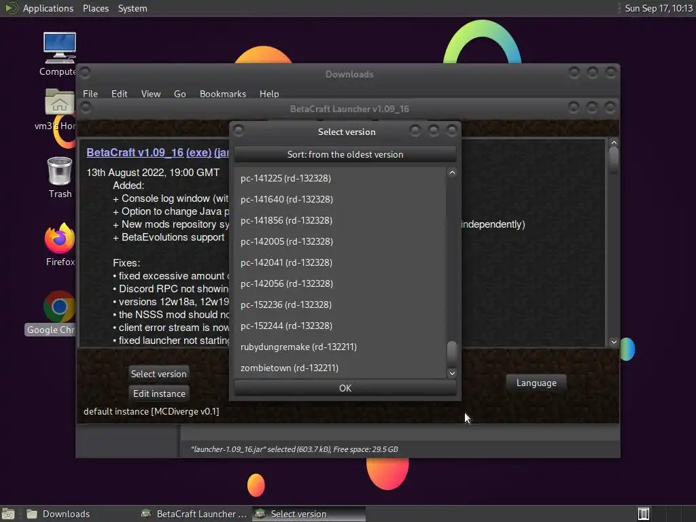
Task: Click the changelog panel scrollbar thumb
Action: (614, 160)
